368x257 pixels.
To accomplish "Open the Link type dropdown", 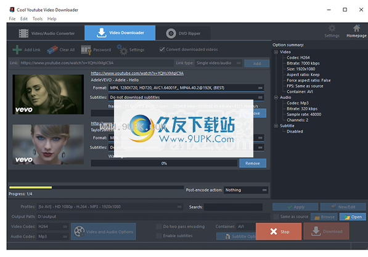I will (x=219, y=63).
